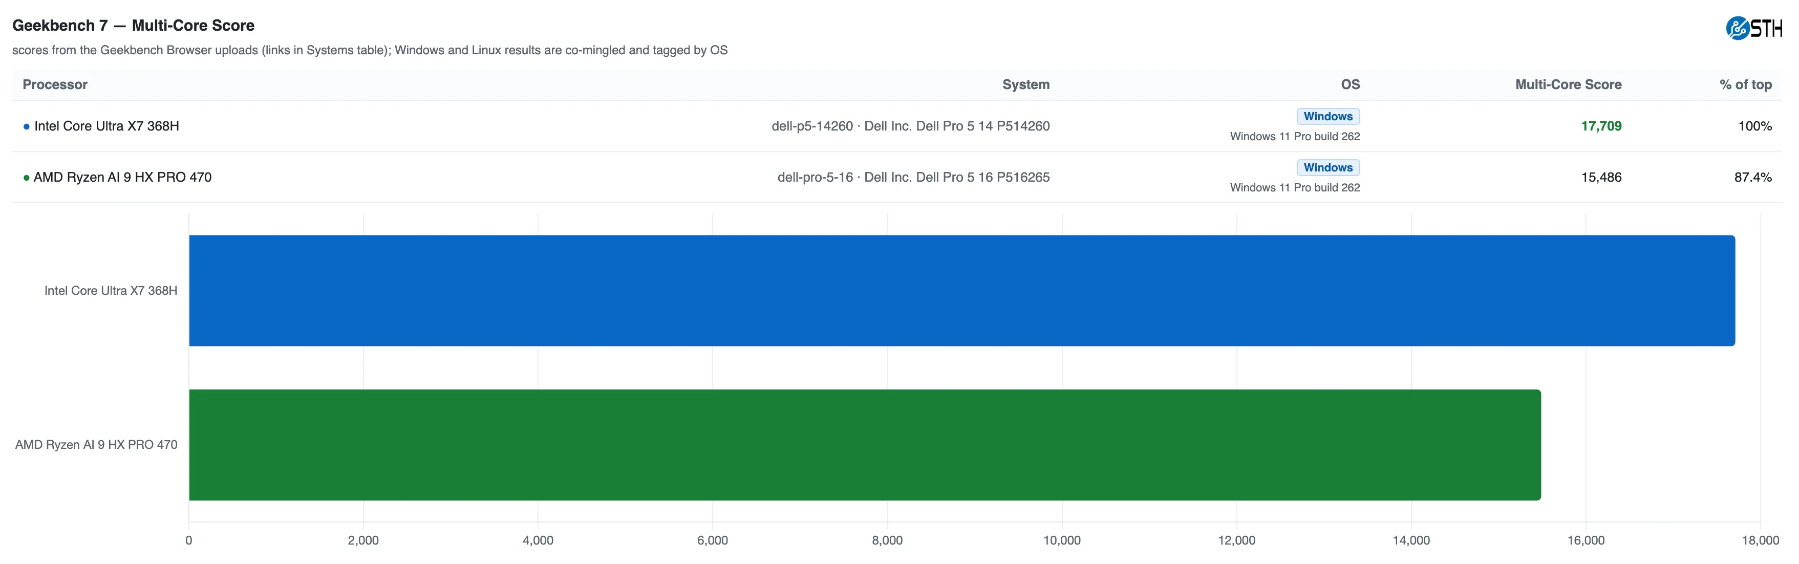Click the blue Intel bar in chart
The image size is (1799, 564).
pos(961,290)
